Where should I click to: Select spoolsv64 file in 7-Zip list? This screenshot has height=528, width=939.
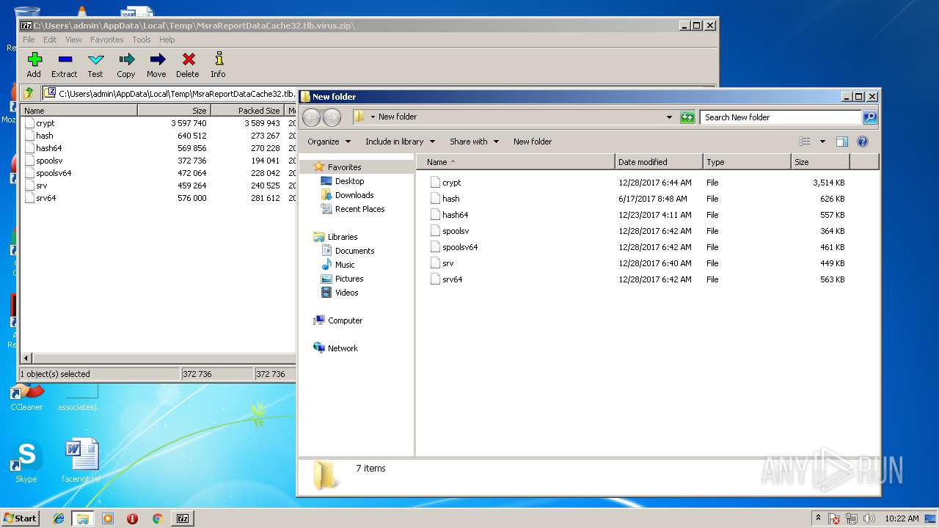54,173
